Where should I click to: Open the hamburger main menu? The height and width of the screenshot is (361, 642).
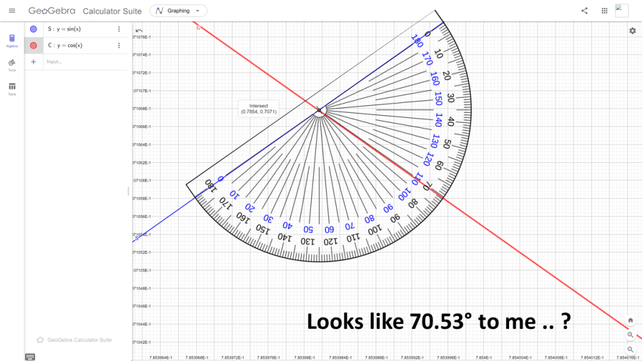tap(12, 11)
